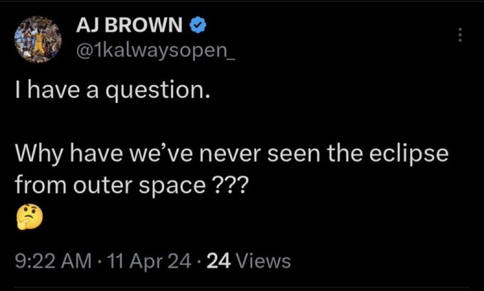Open the three-dot more options menu

tap(460, 35)
